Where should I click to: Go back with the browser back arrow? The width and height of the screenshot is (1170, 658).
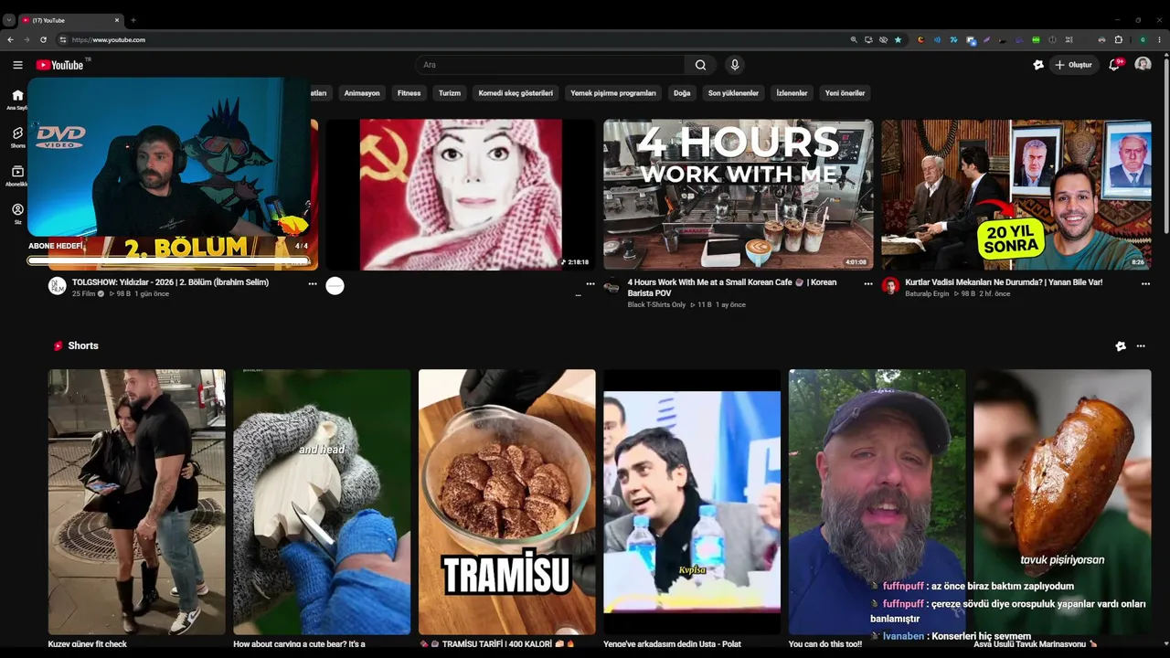[10, 40]
